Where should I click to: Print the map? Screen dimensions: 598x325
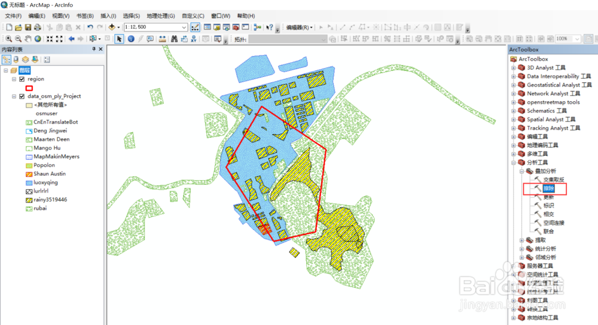pyautogui.click(x=37, y=27)
